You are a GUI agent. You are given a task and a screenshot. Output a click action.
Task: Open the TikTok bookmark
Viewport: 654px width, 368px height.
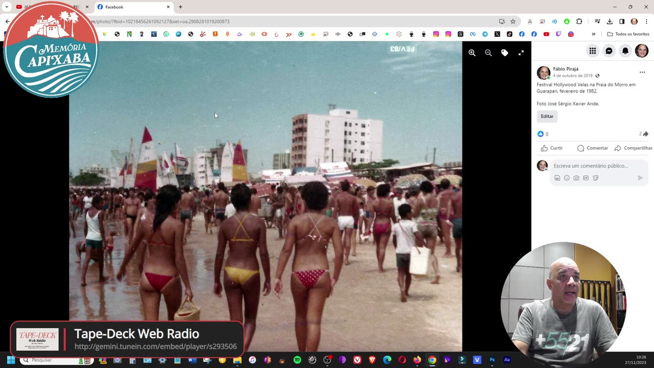(509, 34)
